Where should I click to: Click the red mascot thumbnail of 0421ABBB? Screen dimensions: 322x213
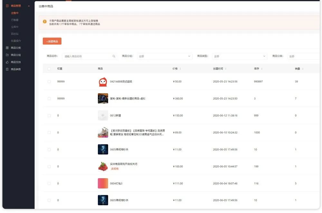pyautogui.click(x=103, y=82)
